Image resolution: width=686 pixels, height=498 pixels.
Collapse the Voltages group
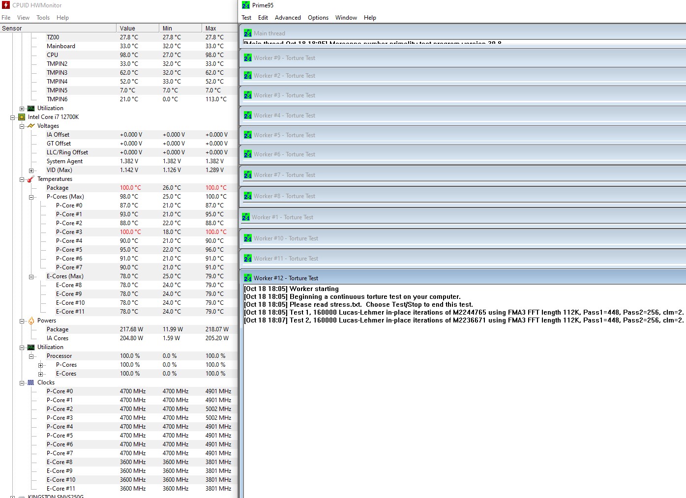click(22, 126)
